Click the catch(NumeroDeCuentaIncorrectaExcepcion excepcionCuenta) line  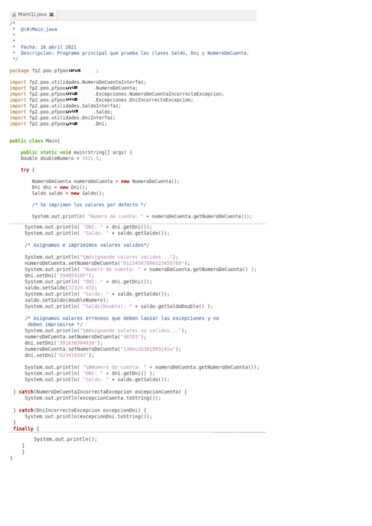[x=100, y=391]
